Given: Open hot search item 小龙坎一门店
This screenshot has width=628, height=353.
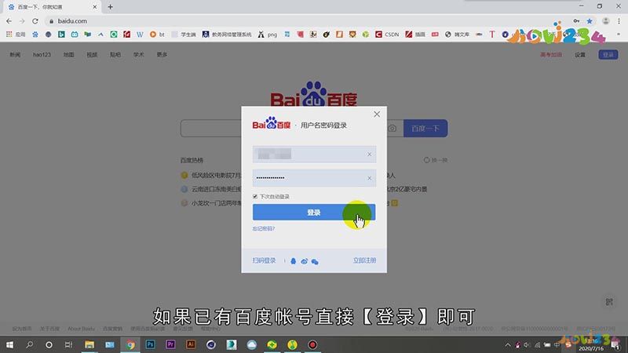Looking at the screenshot, I should tap(217, 203).
